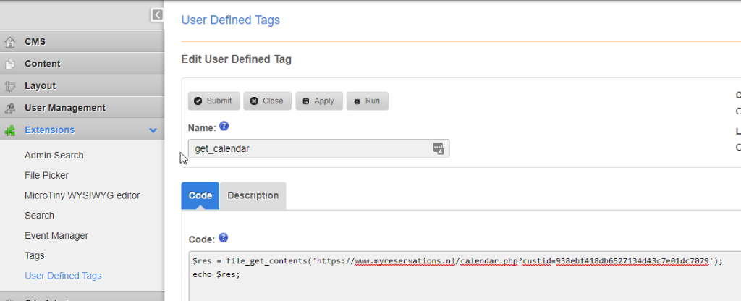The image size is (741, 301).
Task: Click the icon inside the name field
Action: tap(438, 148)
